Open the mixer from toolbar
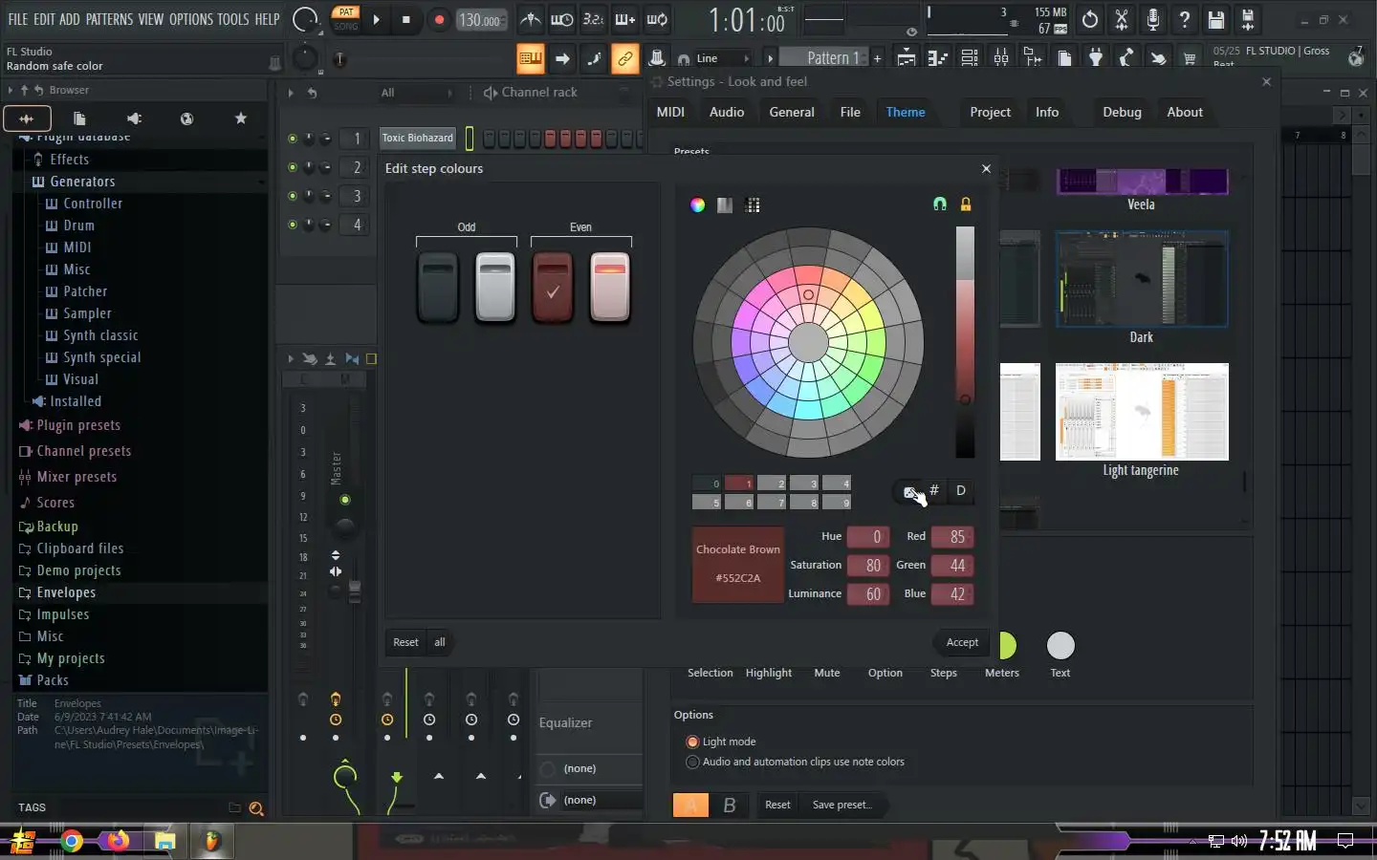 (1001, 58)
